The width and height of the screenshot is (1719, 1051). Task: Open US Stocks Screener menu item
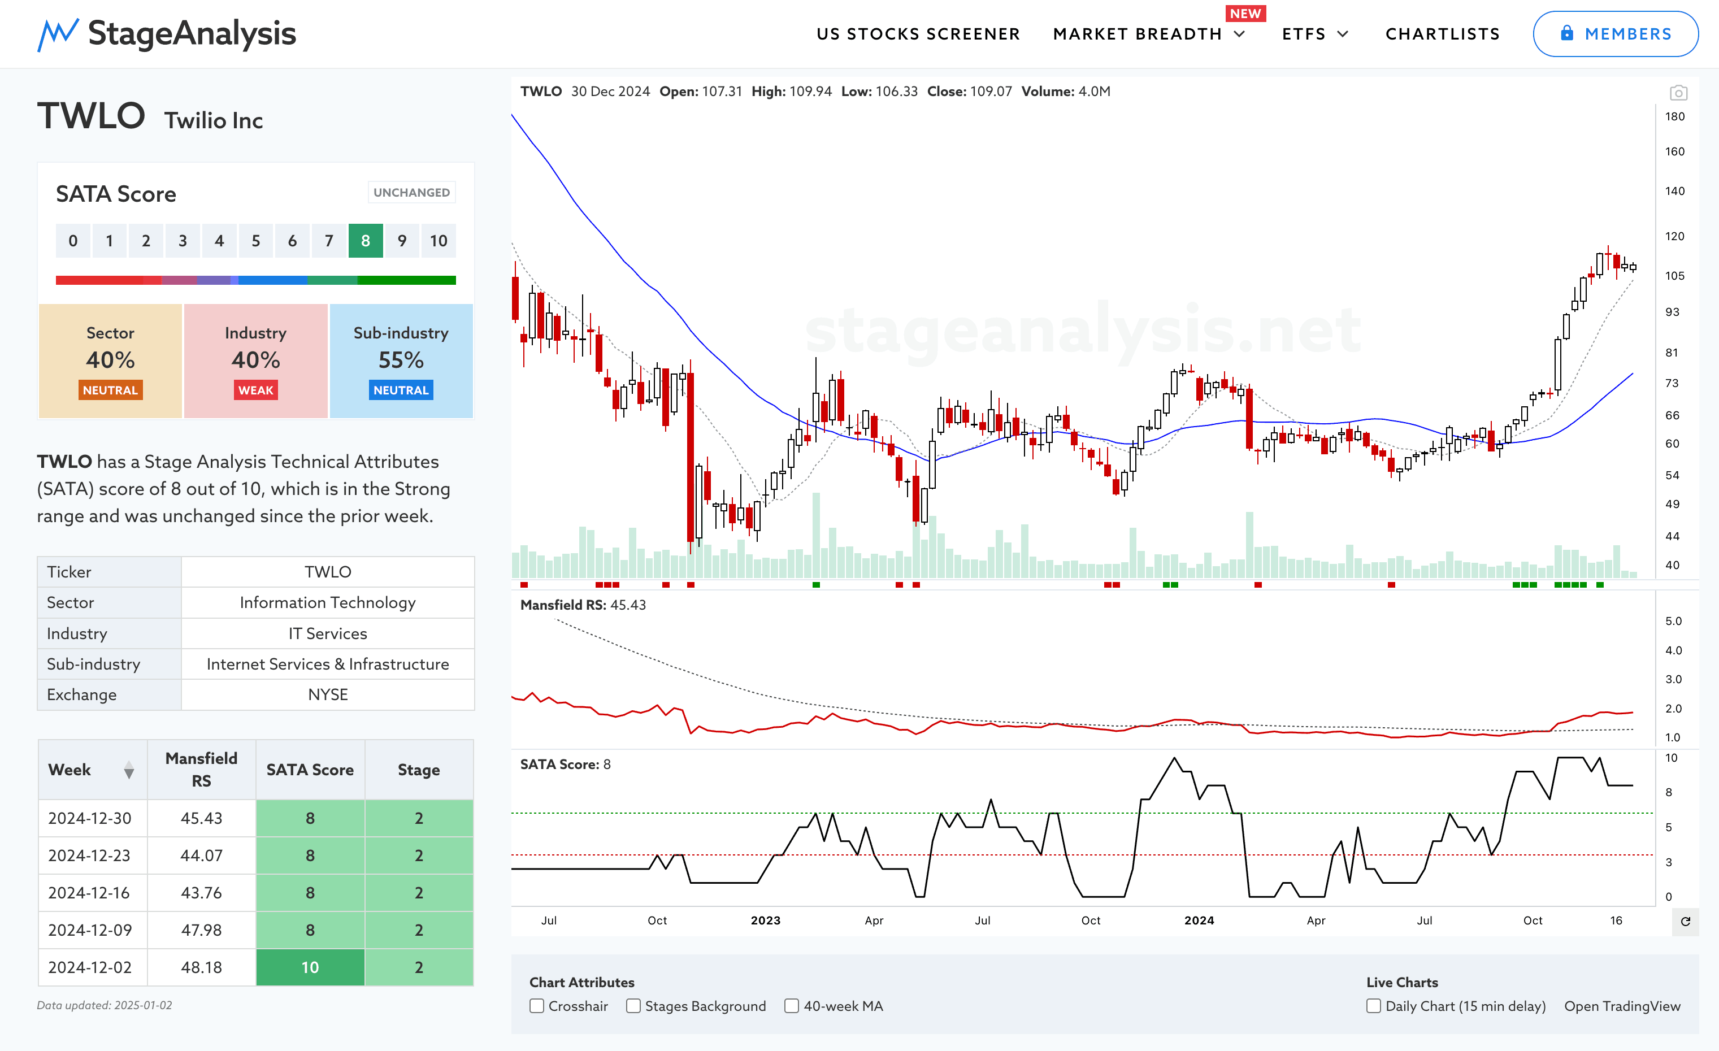coord(918,34)
